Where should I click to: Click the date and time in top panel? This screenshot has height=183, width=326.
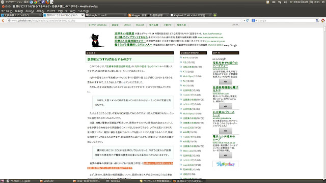tap(305, 2)
